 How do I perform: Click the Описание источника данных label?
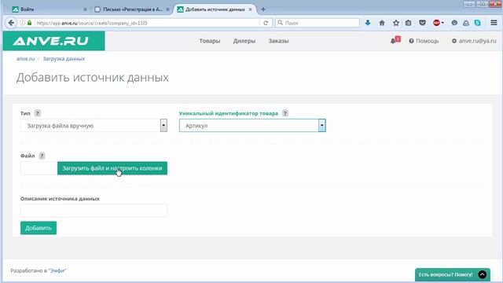[60, 199]
